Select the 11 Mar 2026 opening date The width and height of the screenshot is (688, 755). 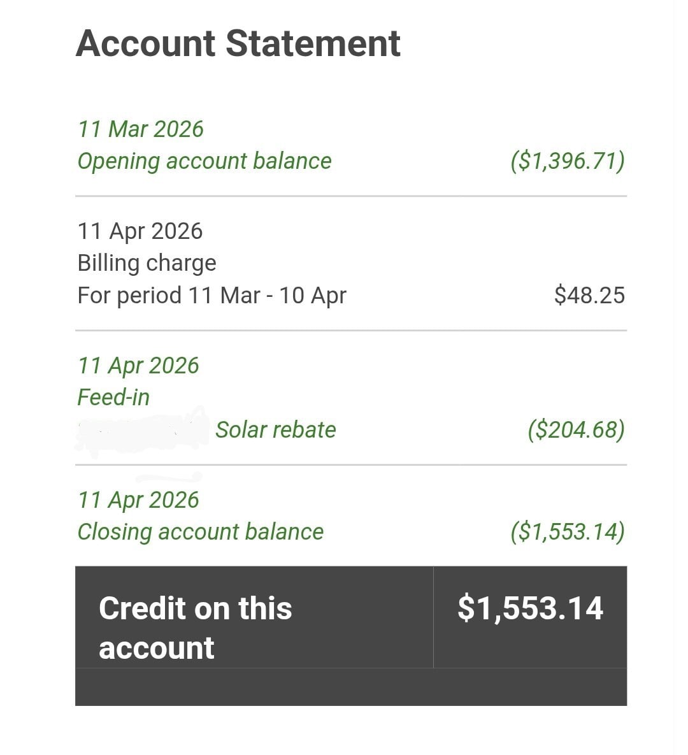point(140,129)
